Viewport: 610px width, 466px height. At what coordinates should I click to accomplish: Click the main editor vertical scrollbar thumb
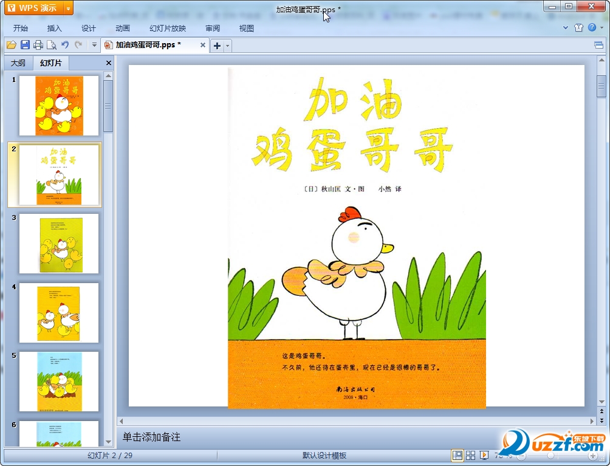pos(601,86)
